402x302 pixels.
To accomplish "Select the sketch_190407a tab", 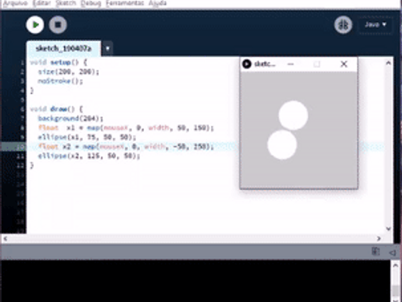I will 64,48.
